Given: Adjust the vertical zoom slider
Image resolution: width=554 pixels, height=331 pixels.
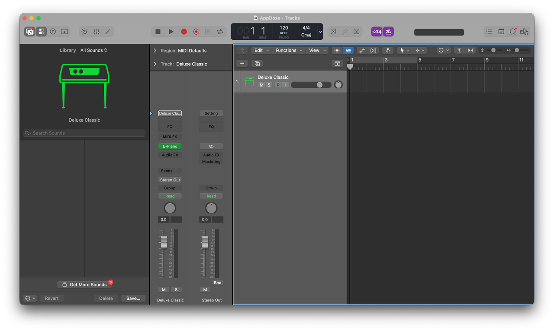Looking at the screenshot, I should point(493,50).
